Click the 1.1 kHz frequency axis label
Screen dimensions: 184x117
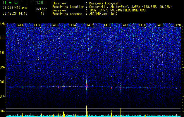pos(2,38)
